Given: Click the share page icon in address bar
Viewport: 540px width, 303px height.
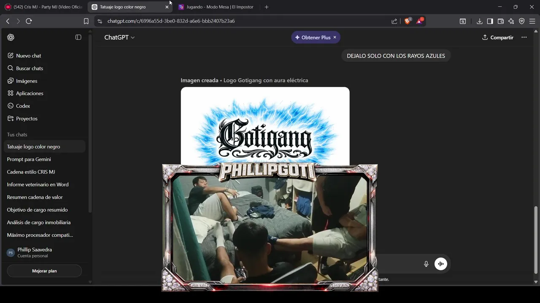Looking at the screenshot, I should (x=394, y=21).
